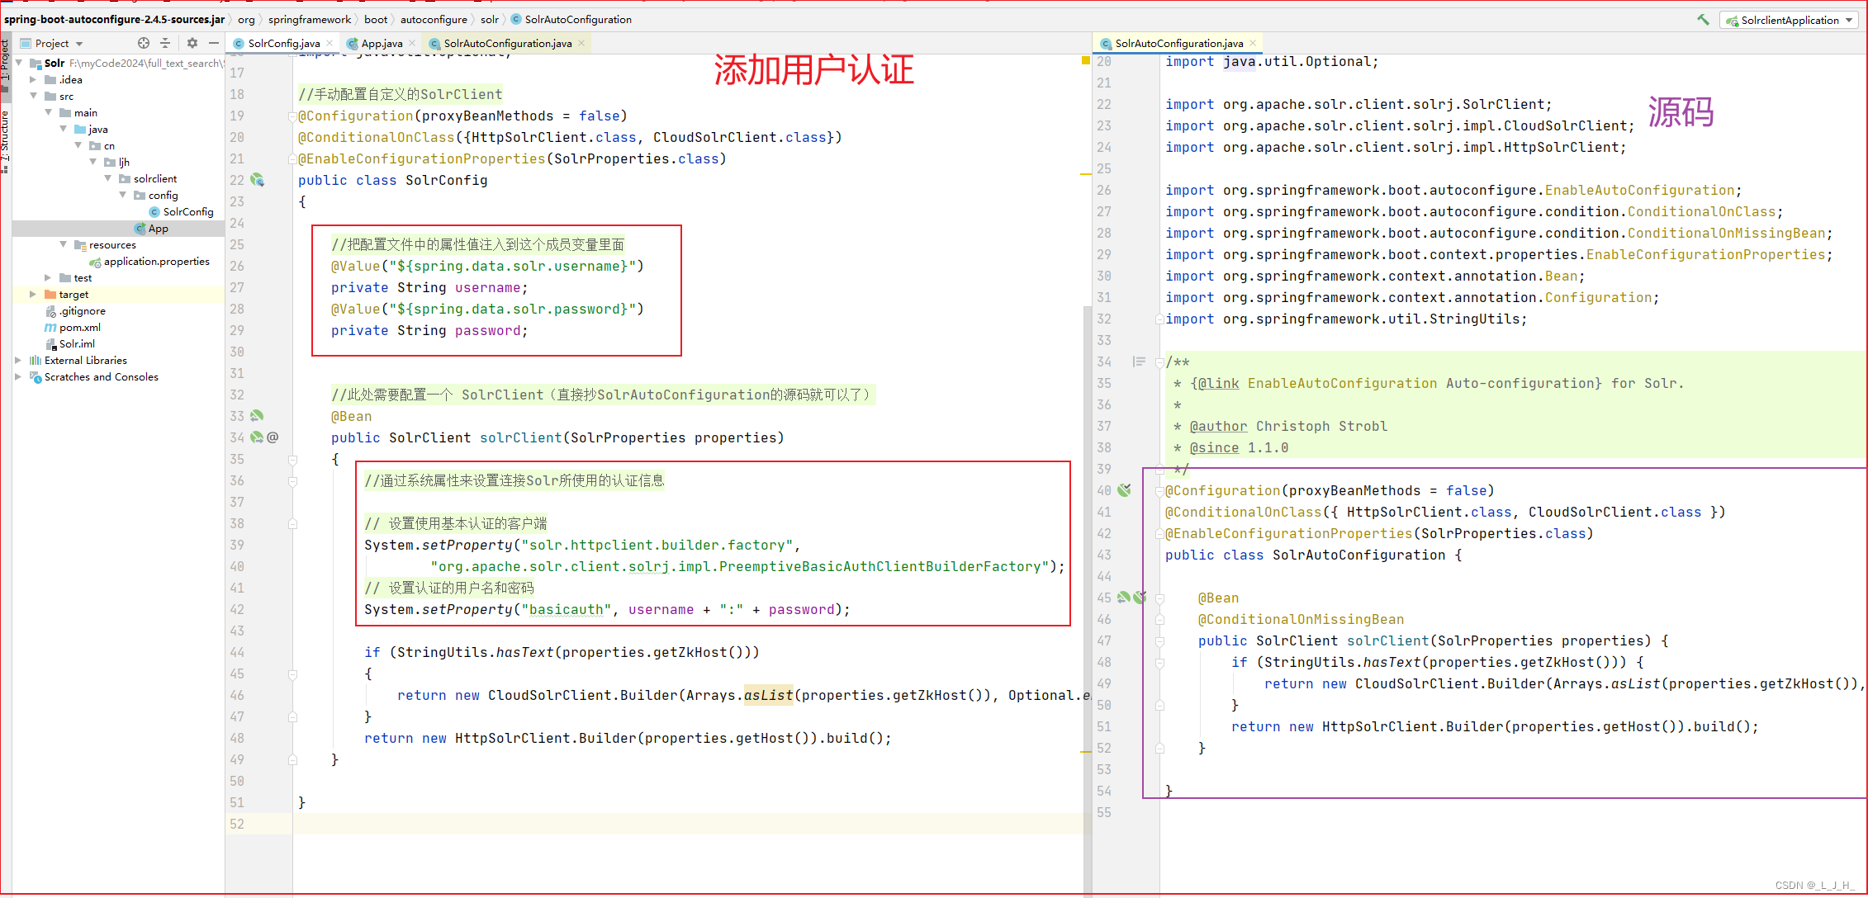Expand the .idea folder

click(x=33, y=79)
